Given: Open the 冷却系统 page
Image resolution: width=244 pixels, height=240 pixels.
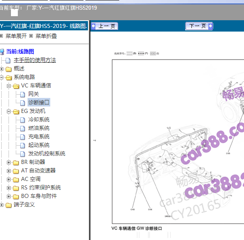Looking at the screenshot, I should (x=39, y=119).
